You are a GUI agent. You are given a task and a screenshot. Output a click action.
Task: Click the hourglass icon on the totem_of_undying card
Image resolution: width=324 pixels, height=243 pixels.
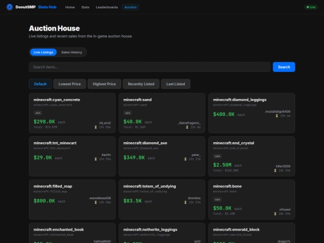(185, 202)
